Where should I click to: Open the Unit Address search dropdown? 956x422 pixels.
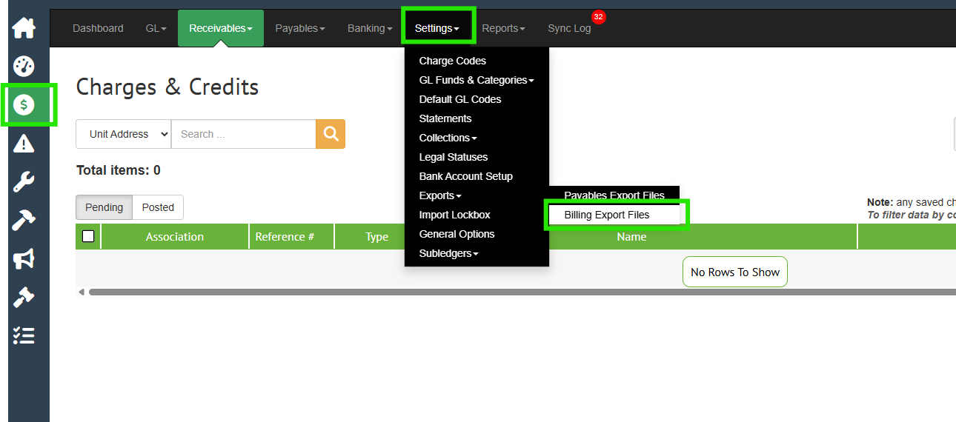(123, 134)
